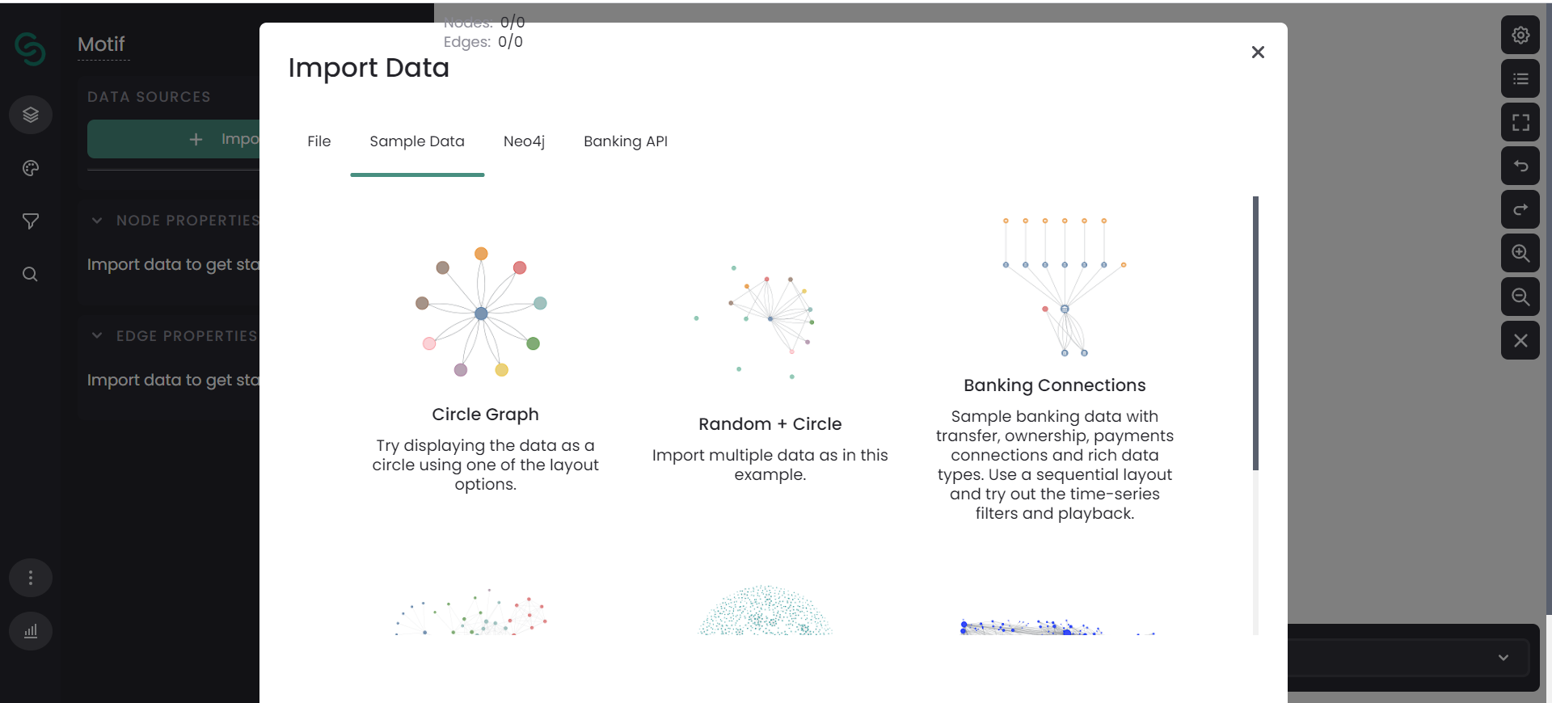Open the File import tab

[318, 141]
